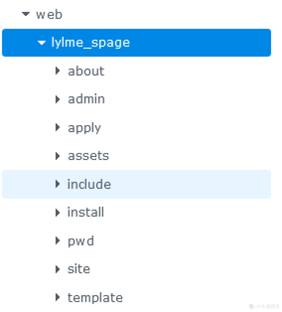Select the pwd directory

click(81, 241)
